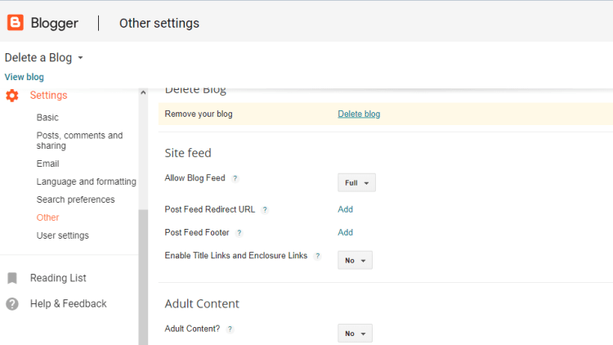Click help icon beside Allow Blog Feed
Image resolution: width=613 pixels, height=345 pixels.
point(235,178)
